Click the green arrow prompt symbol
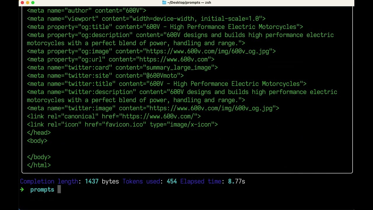The height and width of the screenshot is (210, 373). tap(22, 190)
